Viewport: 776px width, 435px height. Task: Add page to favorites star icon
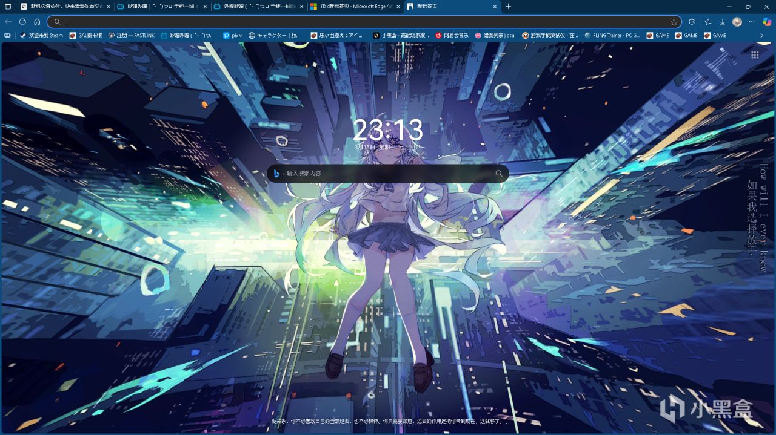[x=674, y=22]
